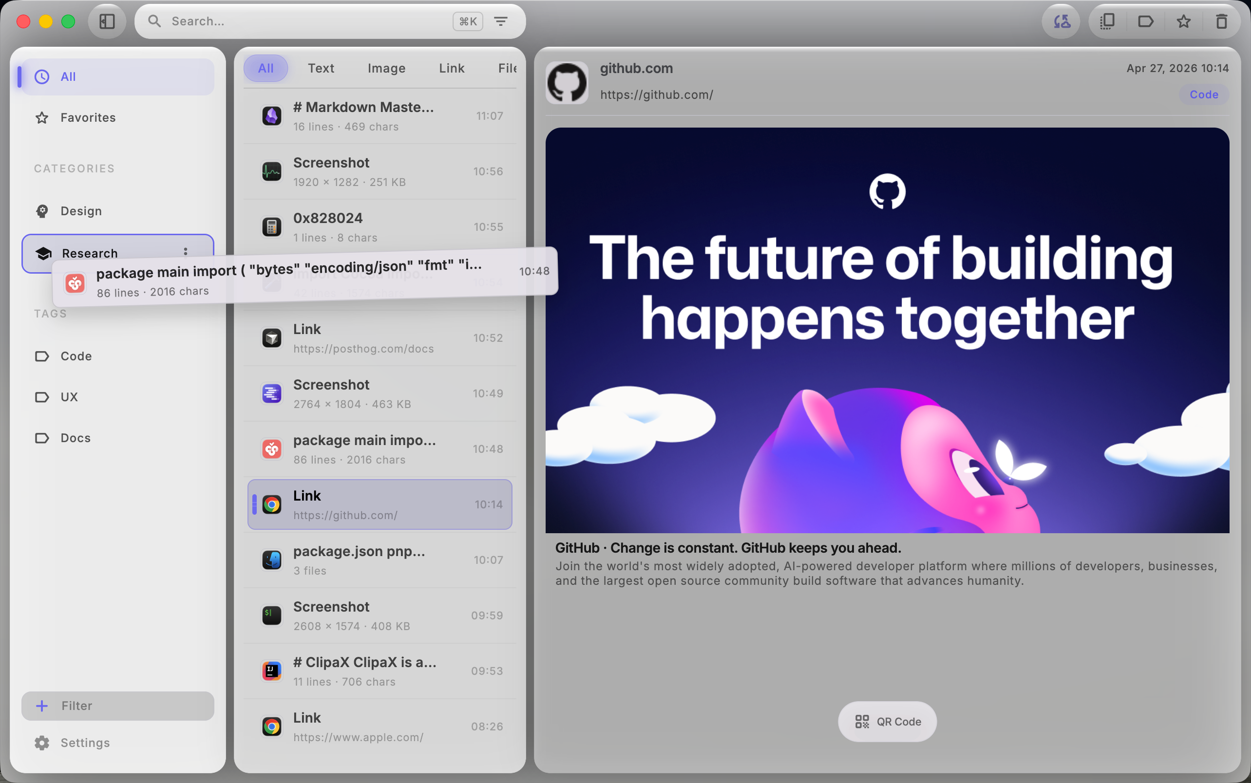The image size is (1251, 783).
Task: Click the Code tag badge in detail
Action: tap(1203, 95)
